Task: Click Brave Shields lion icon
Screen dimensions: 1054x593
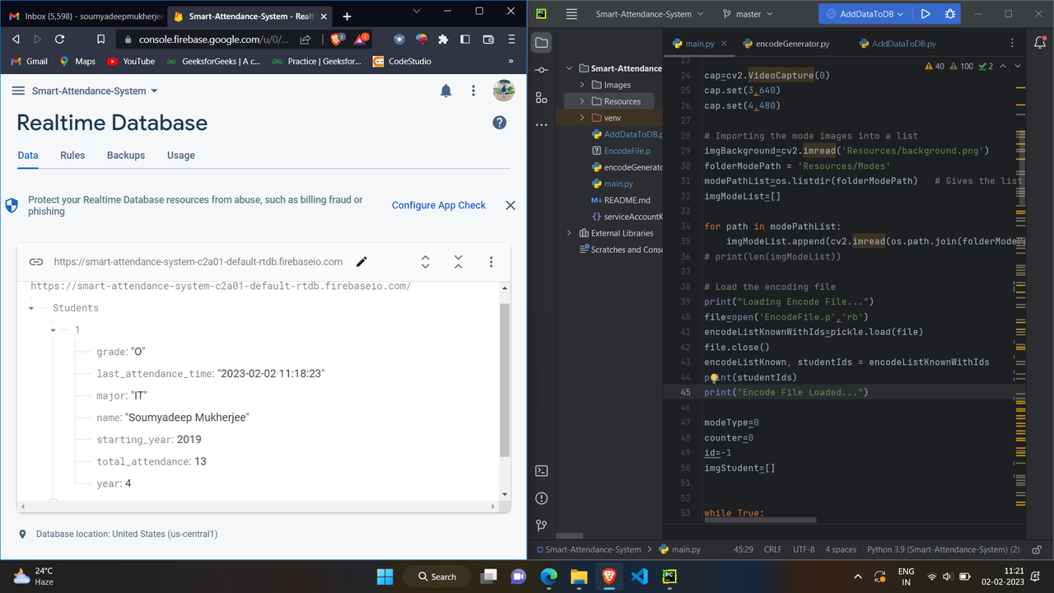Action: point(337,39)
